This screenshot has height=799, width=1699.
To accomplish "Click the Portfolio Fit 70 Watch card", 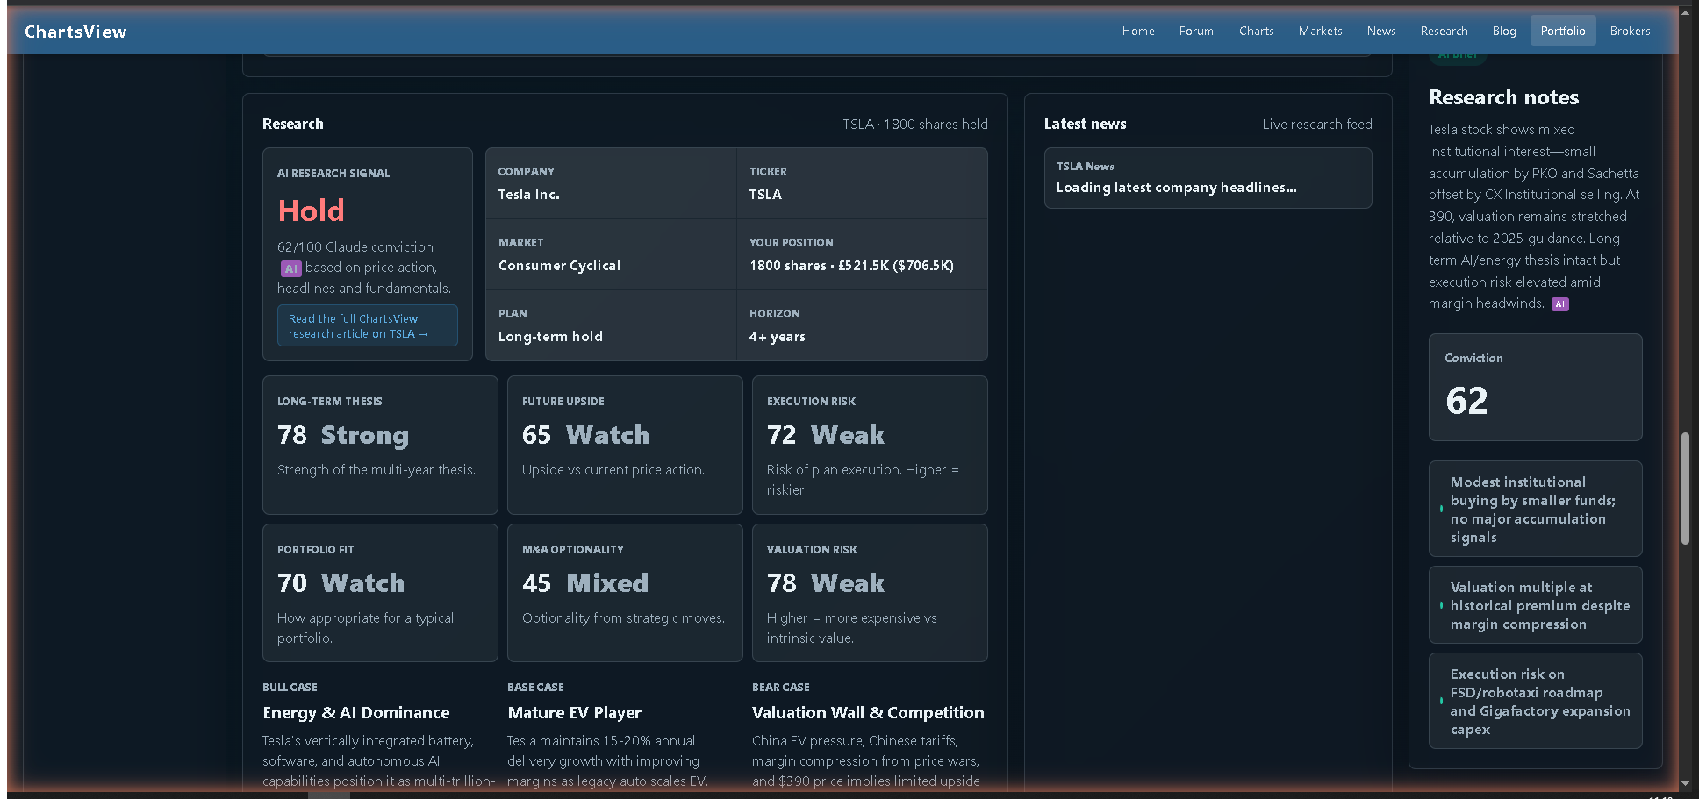I will click(380, 593).
